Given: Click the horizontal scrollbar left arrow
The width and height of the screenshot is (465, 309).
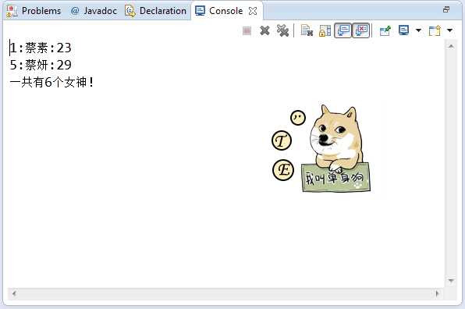Looking at the screenshot, I should (x=14, y=293).
